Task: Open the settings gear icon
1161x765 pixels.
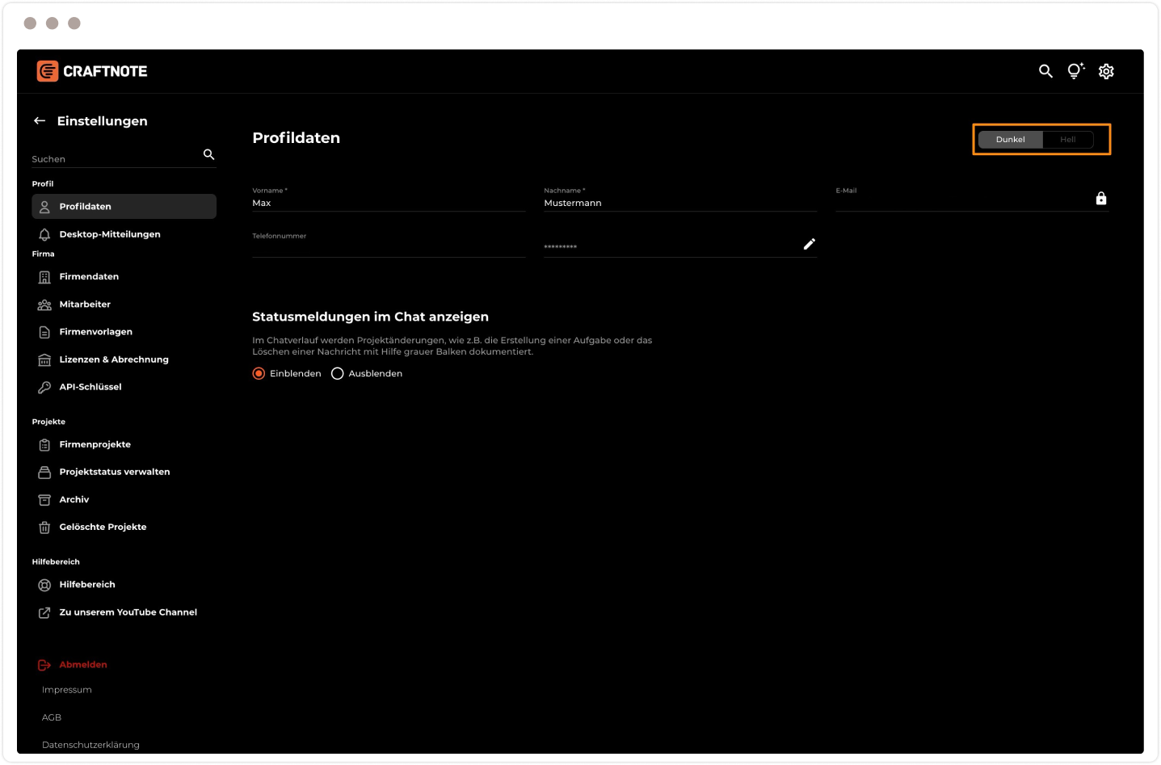Action: [x=1106, y=71]
